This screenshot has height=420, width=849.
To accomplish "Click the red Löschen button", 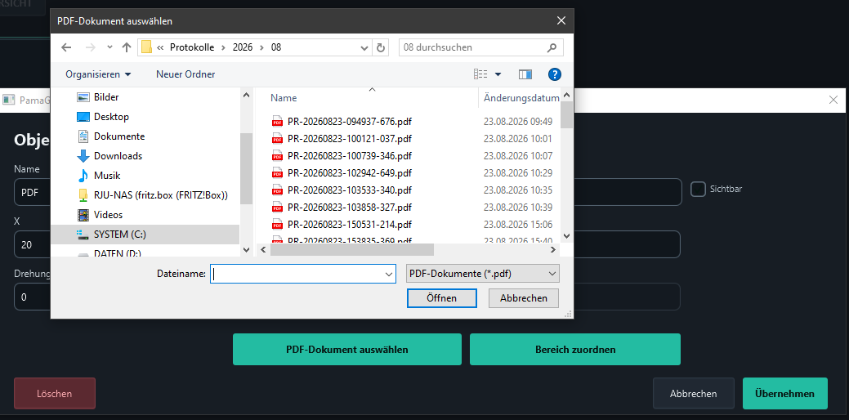I will [x=55, y=394].
